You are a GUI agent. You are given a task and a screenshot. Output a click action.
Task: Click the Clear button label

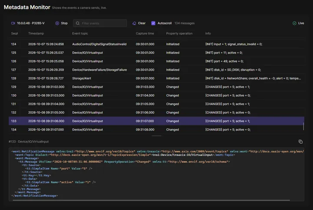click(x=142, y=23)
